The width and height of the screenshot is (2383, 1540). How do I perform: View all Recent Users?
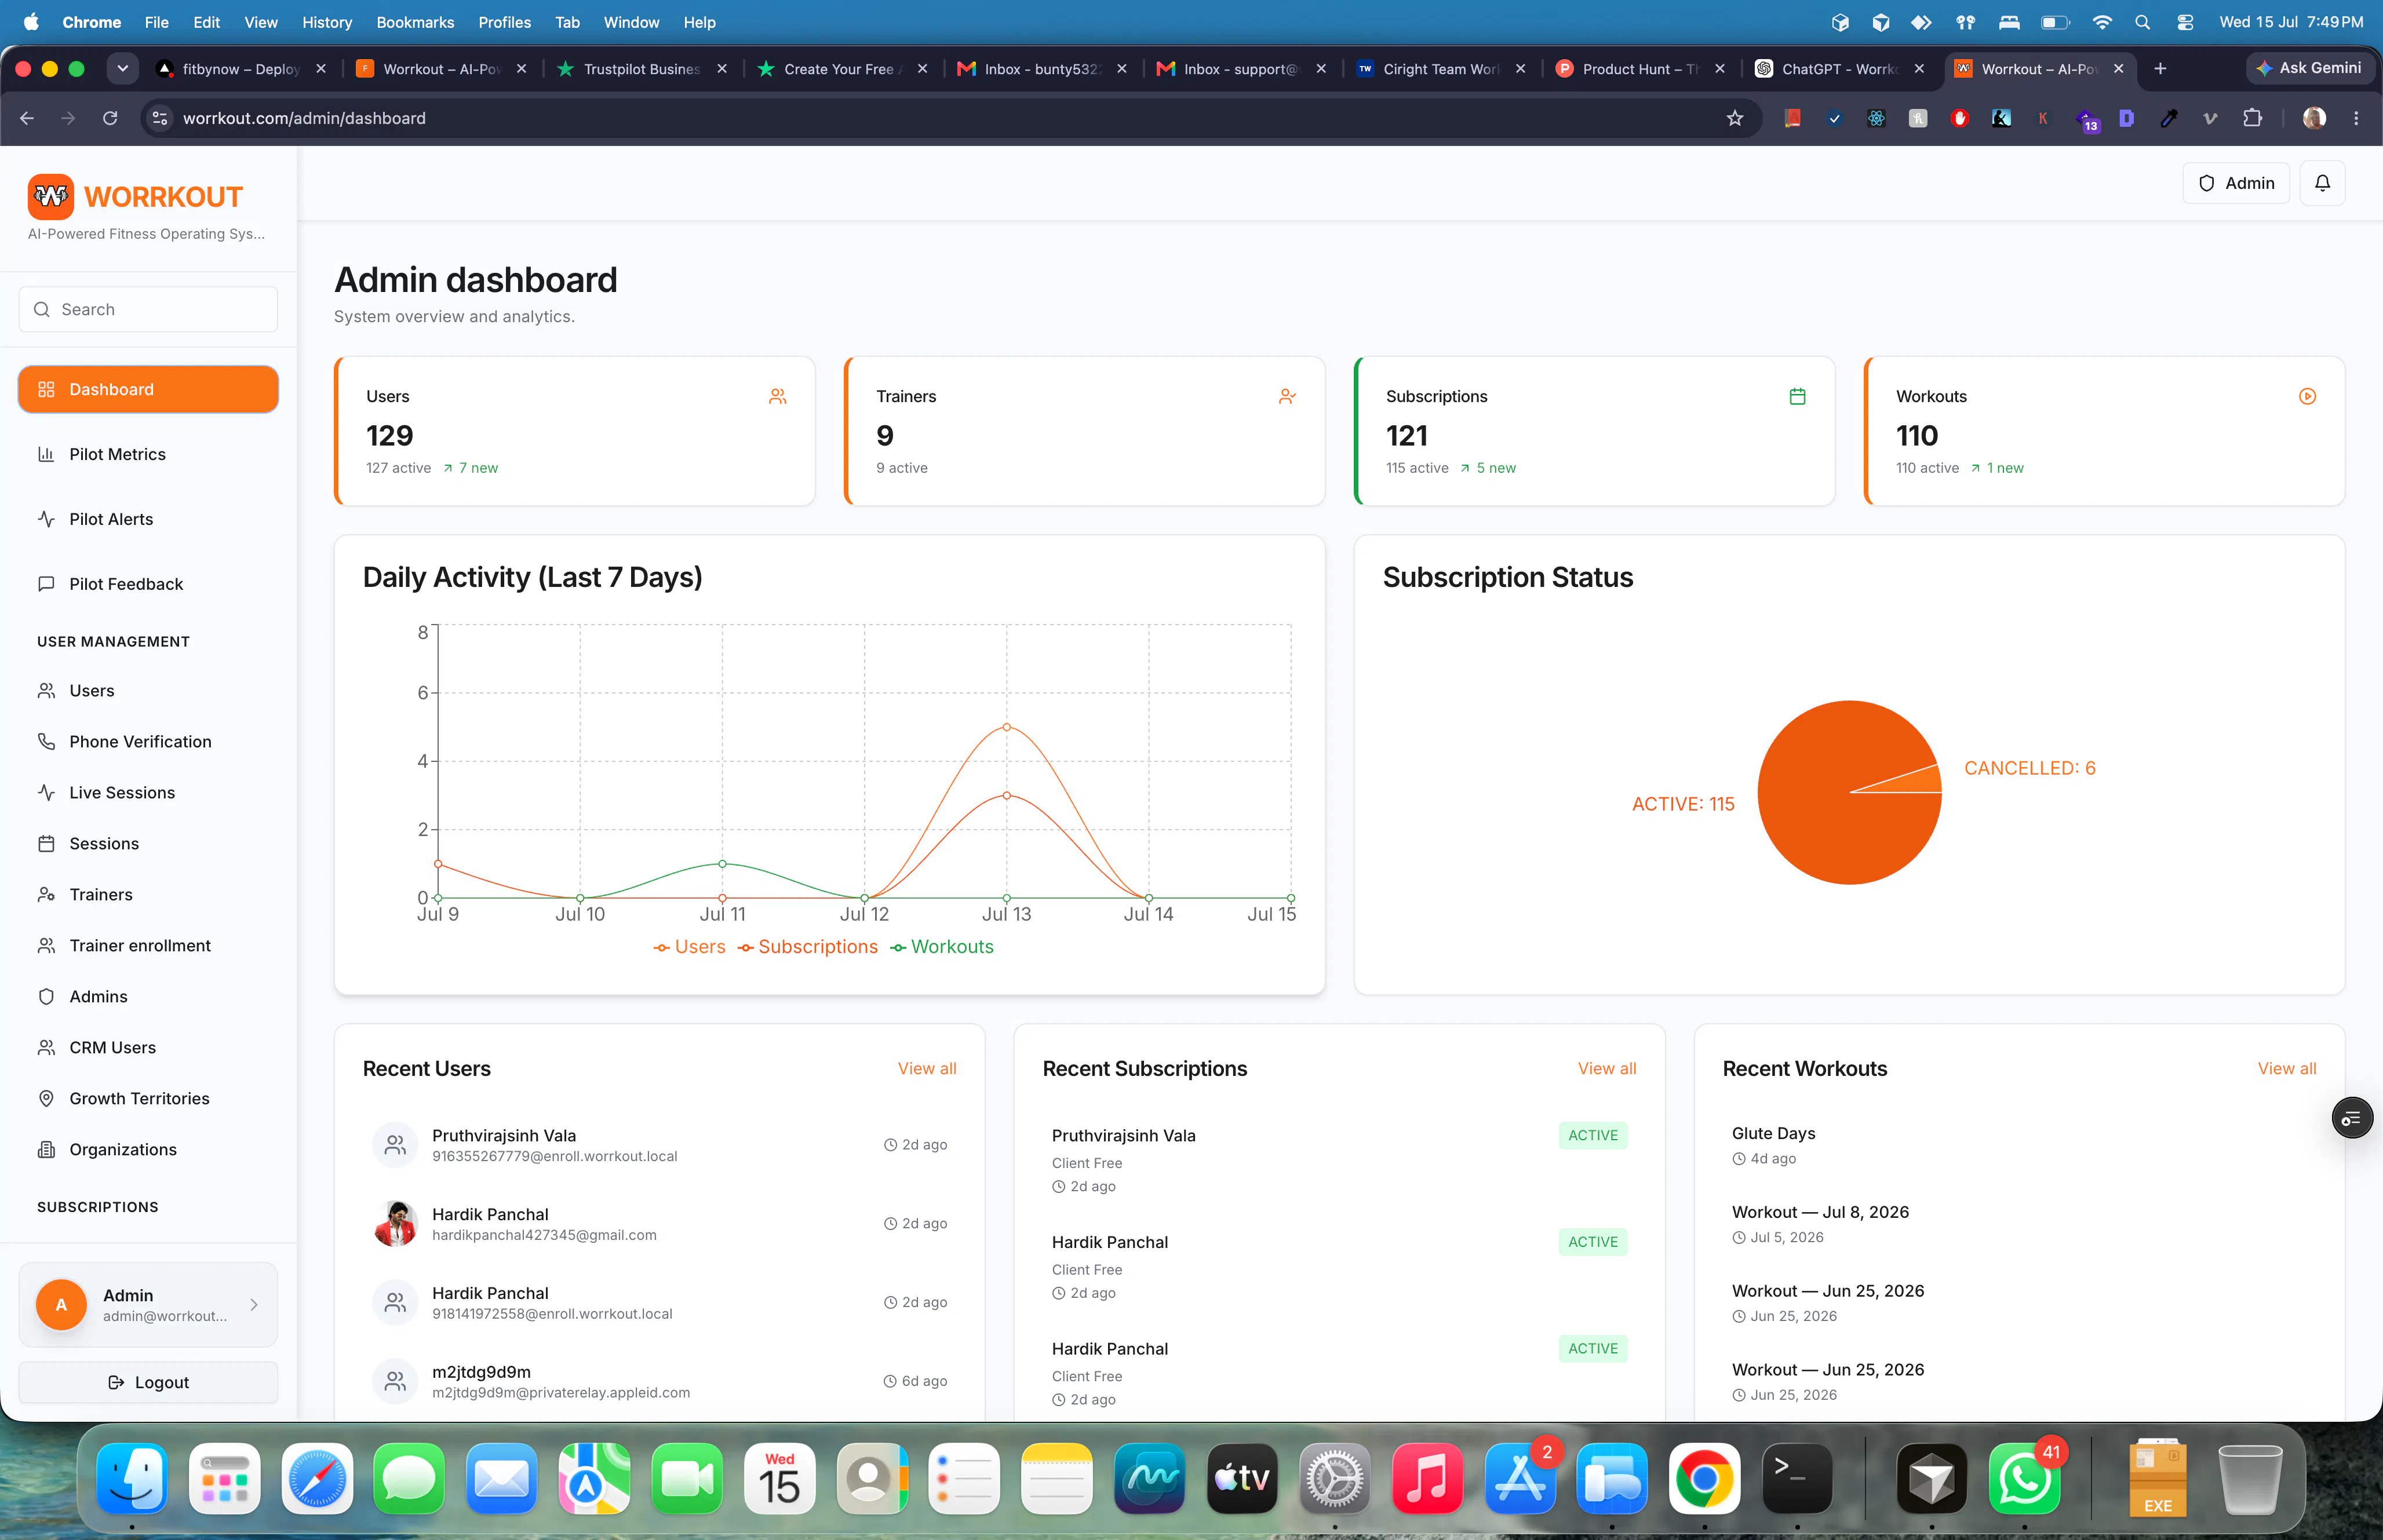point(927,1068)
